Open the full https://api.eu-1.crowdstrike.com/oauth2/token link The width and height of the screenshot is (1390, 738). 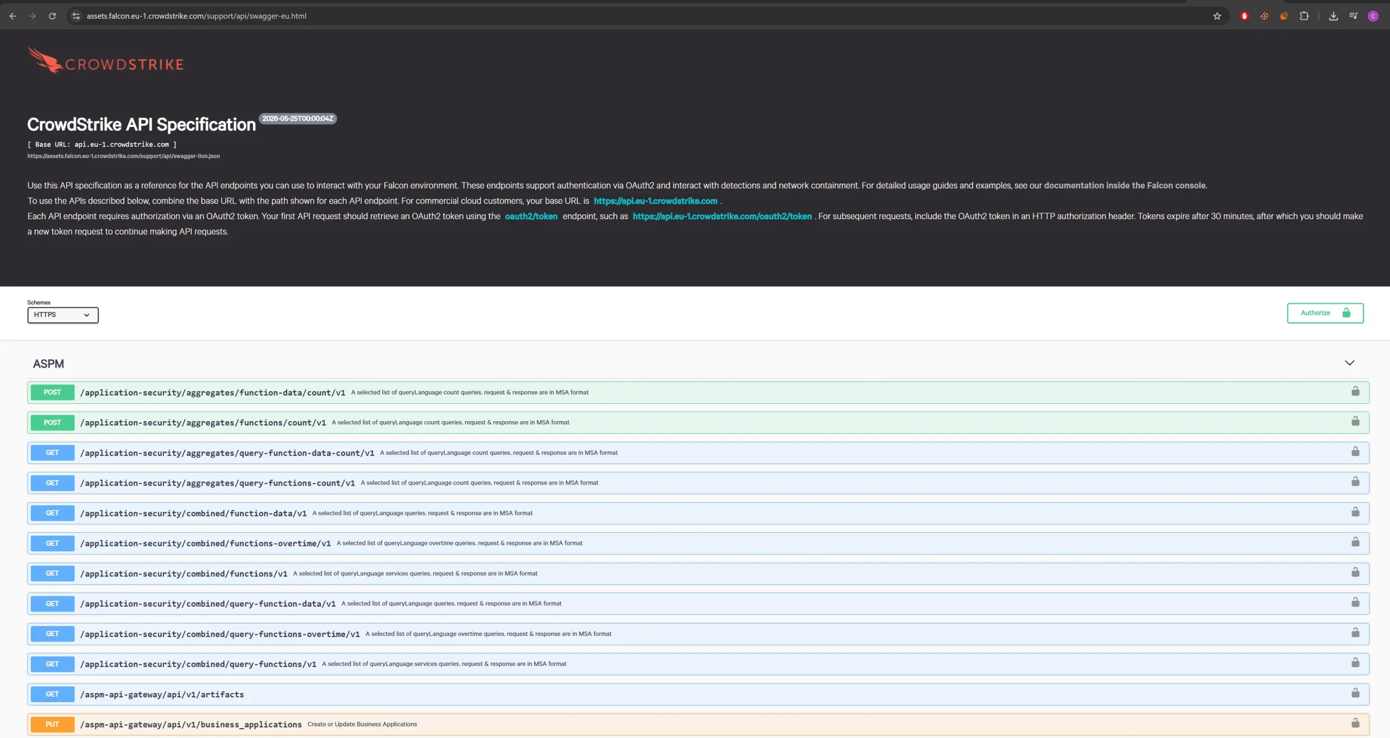pyautogui.click(x=722, y=216)
